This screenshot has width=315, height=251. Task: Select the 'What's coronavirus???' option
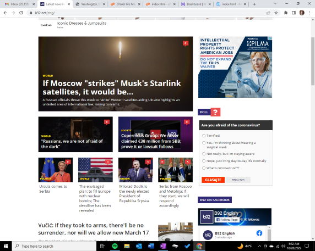click(x=204, y=168)
